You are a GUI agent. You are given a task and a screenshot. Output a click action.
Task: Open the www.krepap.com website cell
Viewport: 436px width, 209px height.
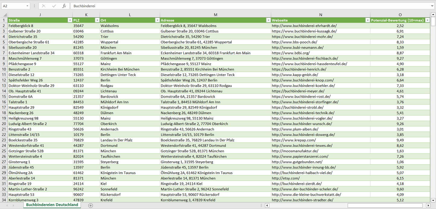click(294, 140)
